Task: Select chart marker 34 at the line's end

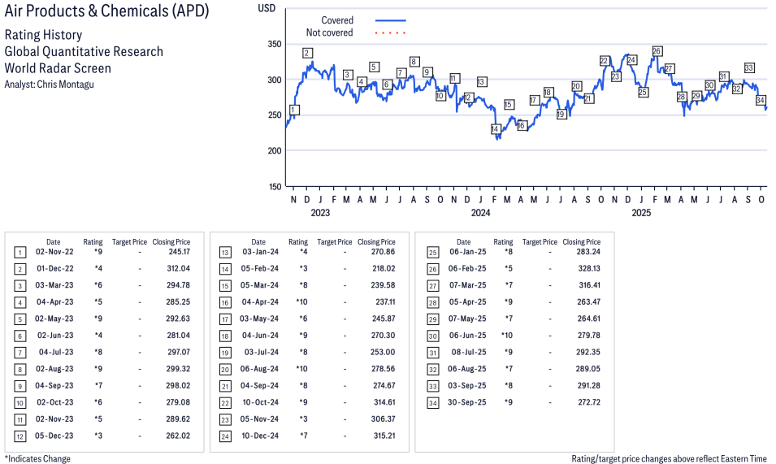Action: coord(761,101)
